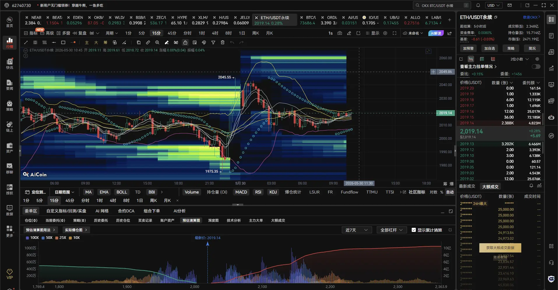Screen dimensions: 558x290
Task: Click the 100X leverage legend swatch
Action: 27,238
